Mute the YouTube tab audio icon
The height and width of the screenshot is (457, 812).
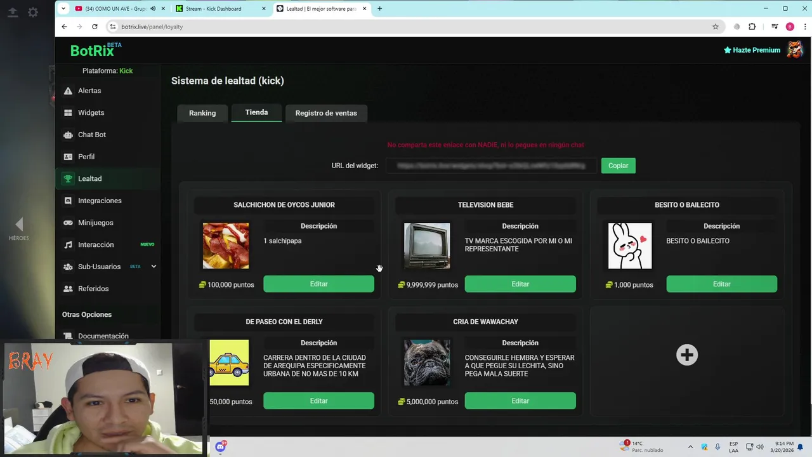(x=153, y=8)
